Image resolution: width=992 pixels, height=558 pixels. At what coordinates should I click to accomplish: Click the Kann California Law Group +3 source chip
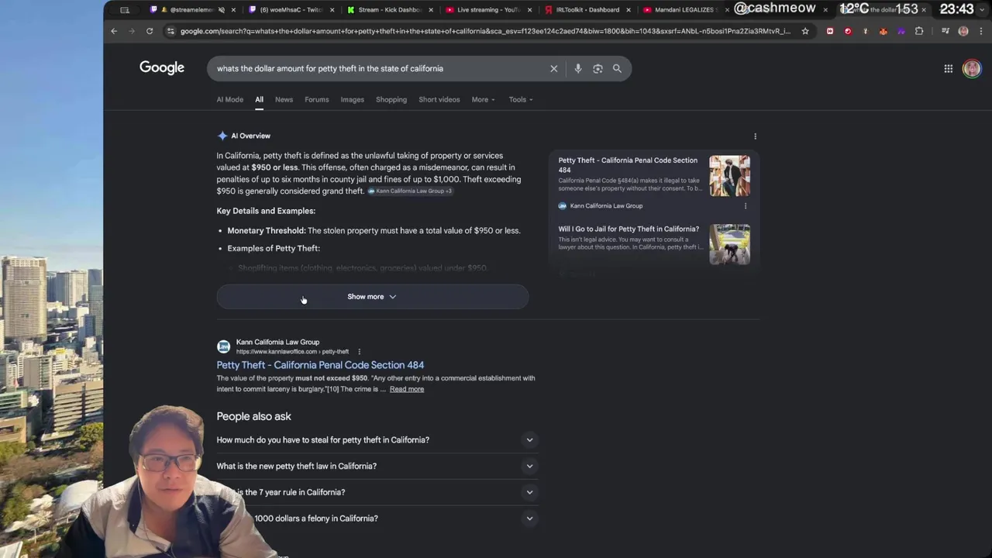[x=409, y=191]
